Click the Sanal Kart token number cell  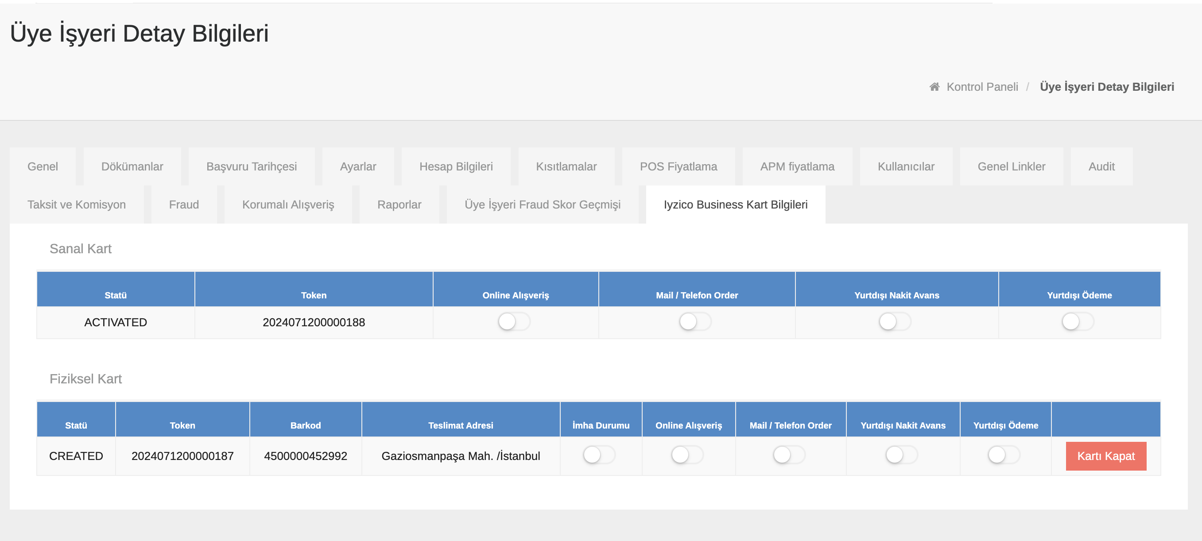click(314, 322)
